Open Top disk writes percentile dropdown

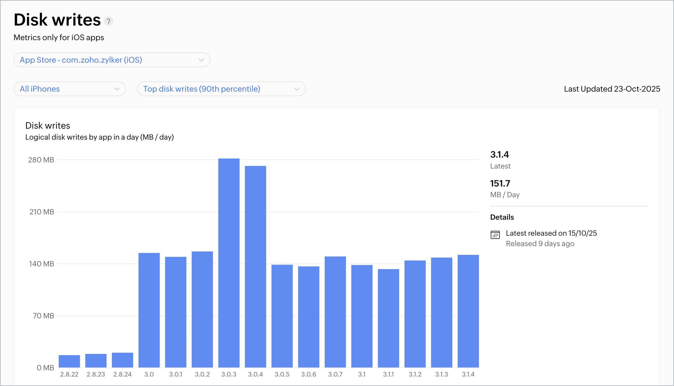pos(221,89)
